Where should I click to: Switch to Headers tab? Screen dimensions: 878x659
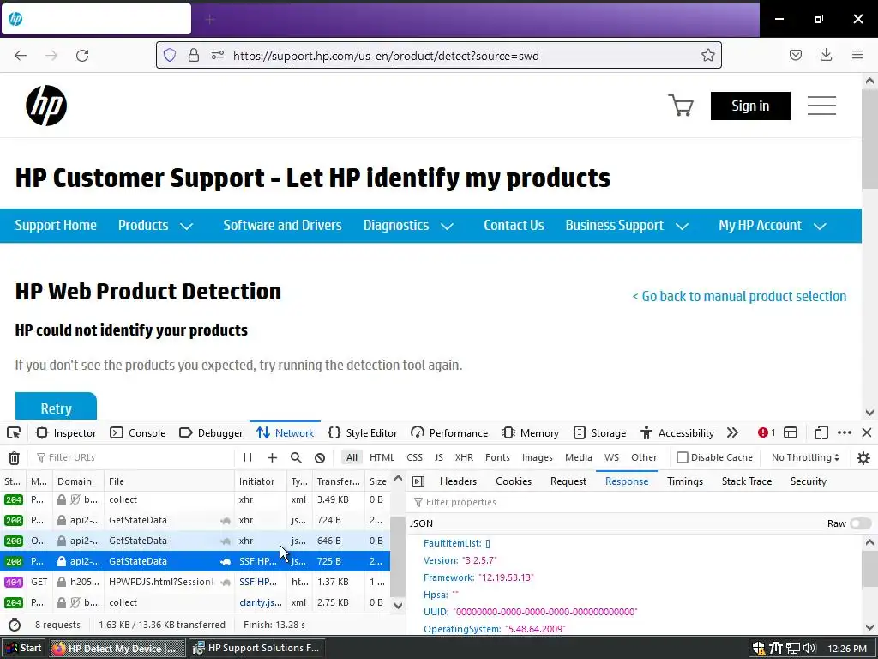458,481
